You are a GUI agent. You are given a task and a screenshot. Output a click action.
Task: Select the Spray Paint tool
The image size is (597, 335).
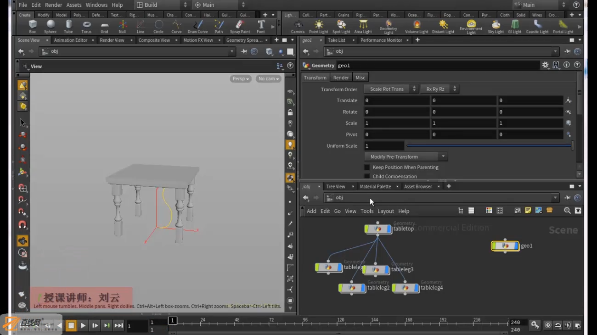pos(240,27)
